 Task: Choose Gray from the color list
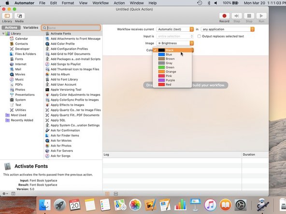[x=172, y=63]
